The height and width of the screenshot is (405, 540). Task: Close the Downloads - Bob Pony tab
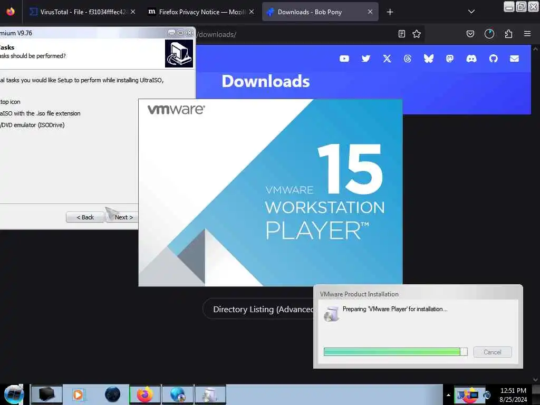pos(370,12)
